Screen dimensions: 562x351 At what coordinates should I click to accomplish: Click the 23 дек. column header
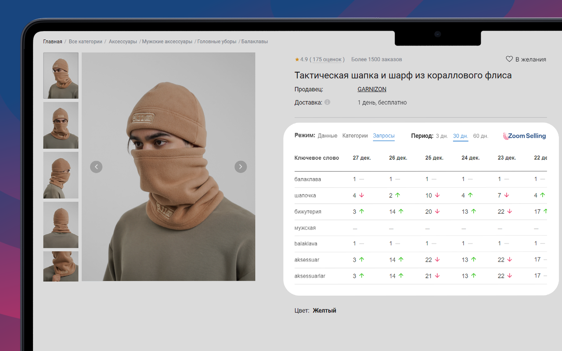click(x=507, y=158)
